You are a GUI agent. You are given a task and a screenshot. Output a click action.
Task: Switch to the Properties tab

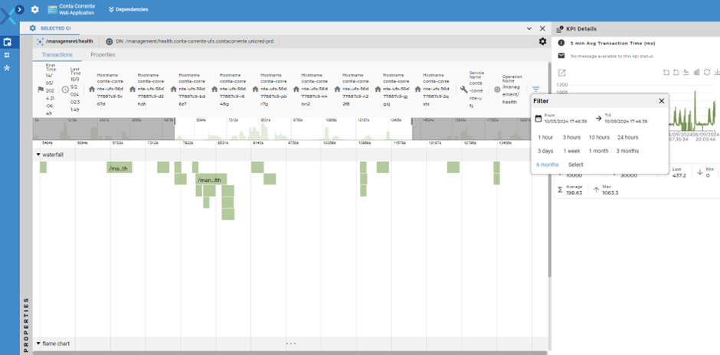[103, 54]
